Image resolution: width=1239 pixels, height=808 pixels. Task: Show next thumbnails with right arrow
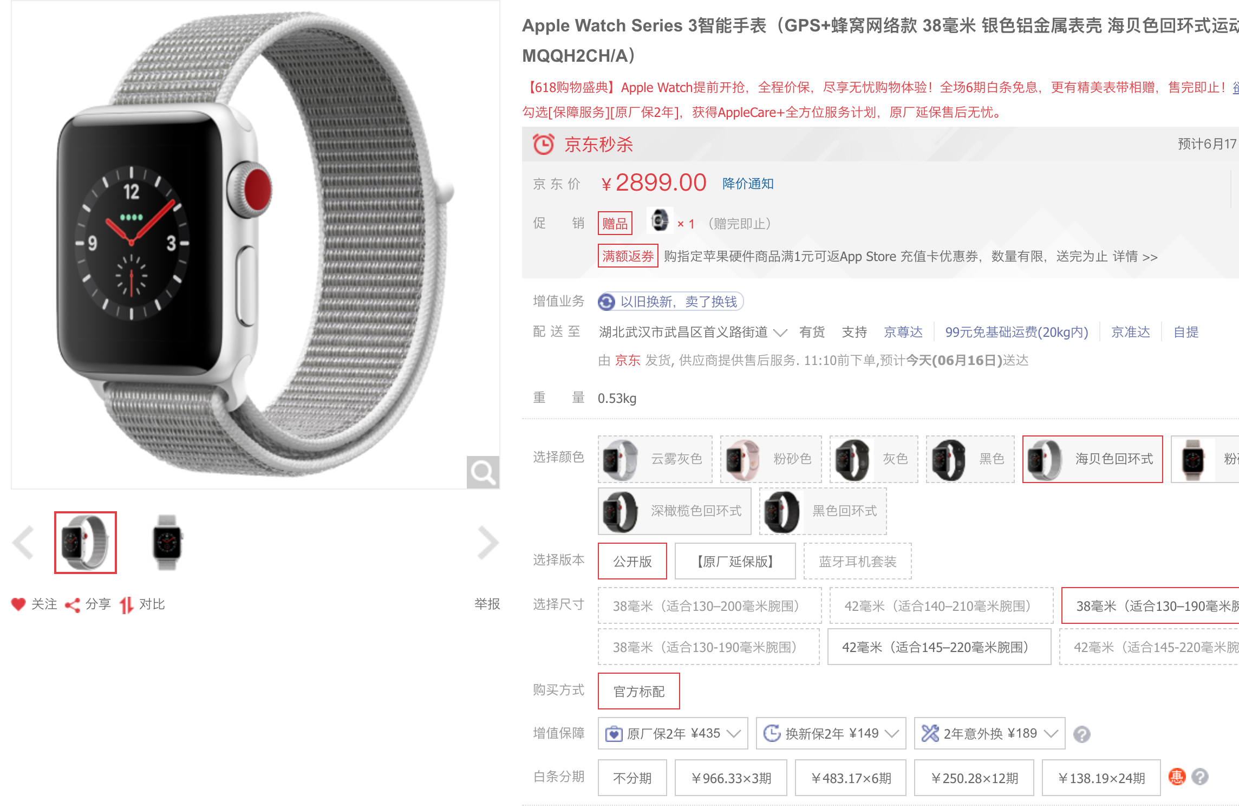(487, 542)
